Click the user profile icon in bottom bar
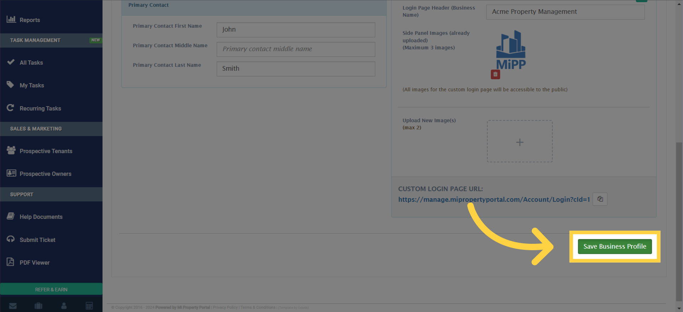 (64, 306)
